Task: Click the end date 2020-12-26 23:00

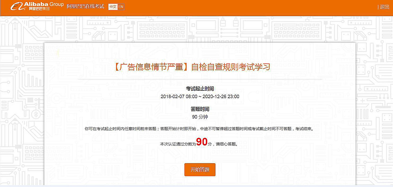Action: 221,97
